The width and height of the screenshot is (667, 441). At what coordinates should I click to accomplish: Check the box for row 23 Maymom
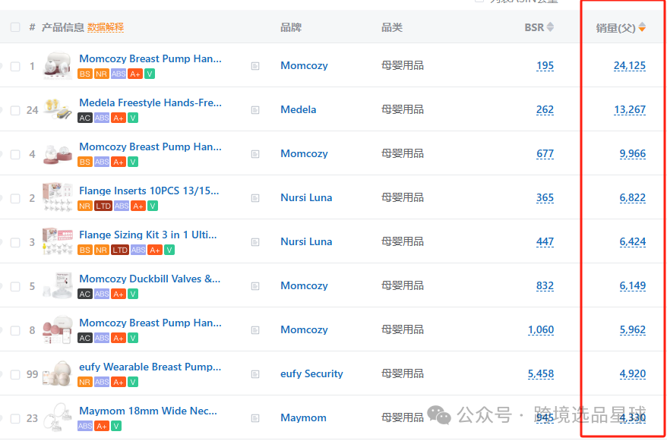(x=15, y=418)
